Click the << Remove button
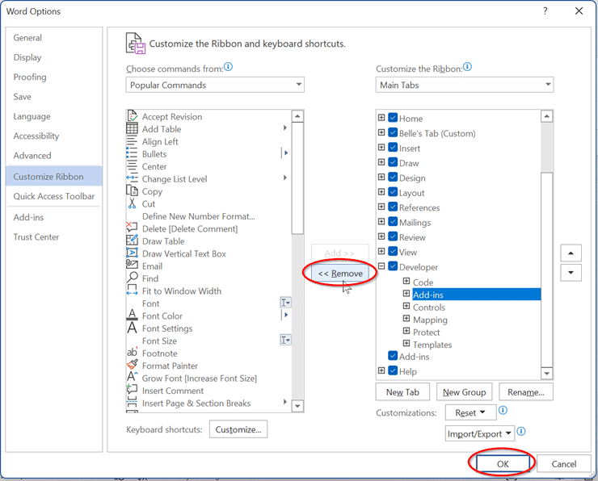Viewport: 598px width, 481px height. pos(340,274)
